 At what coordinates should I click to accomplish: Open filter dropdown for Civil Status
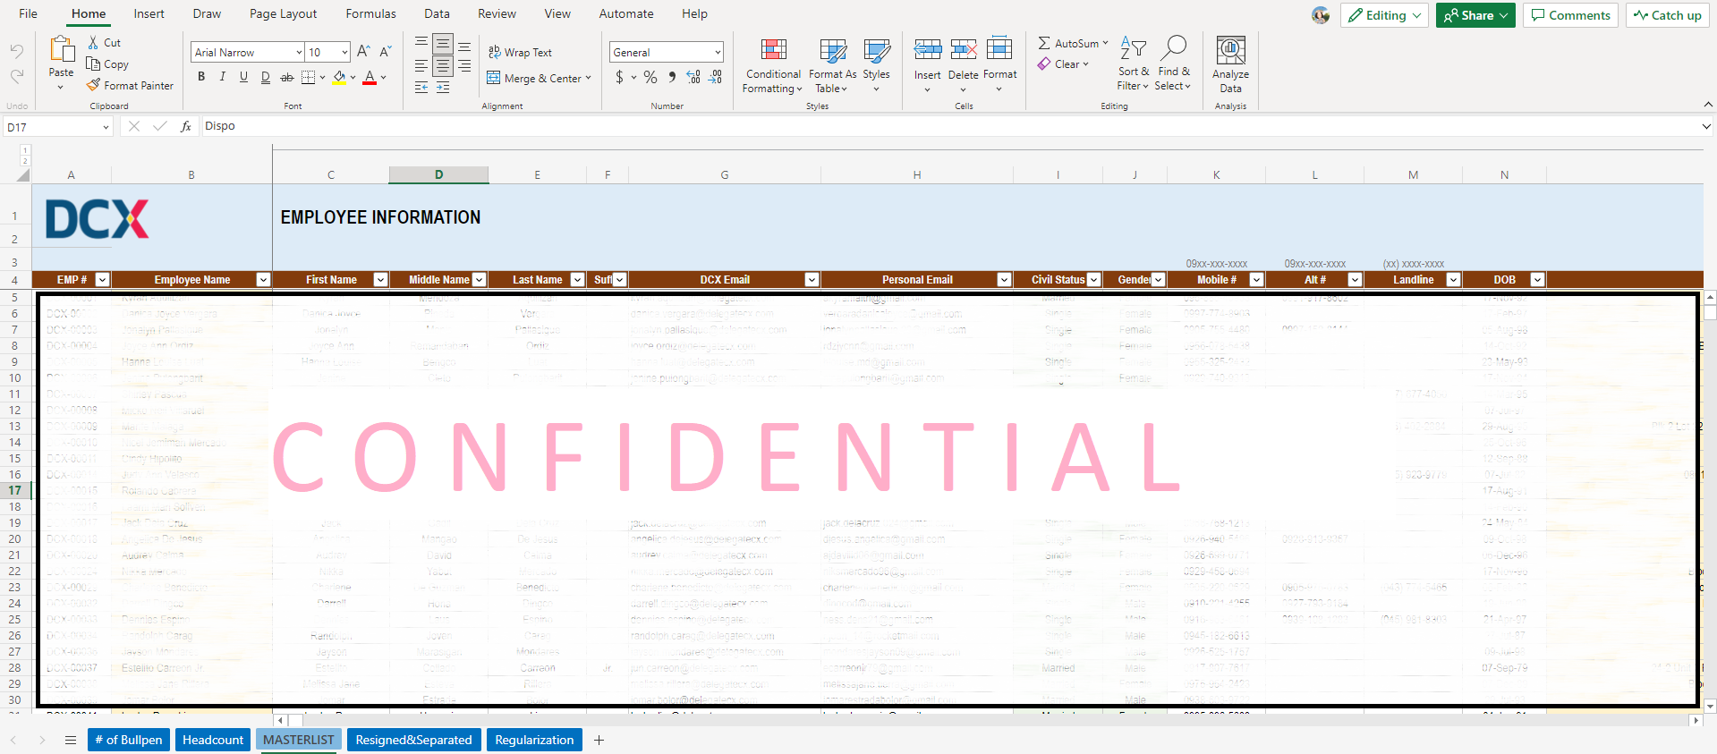click(1093, 280)
